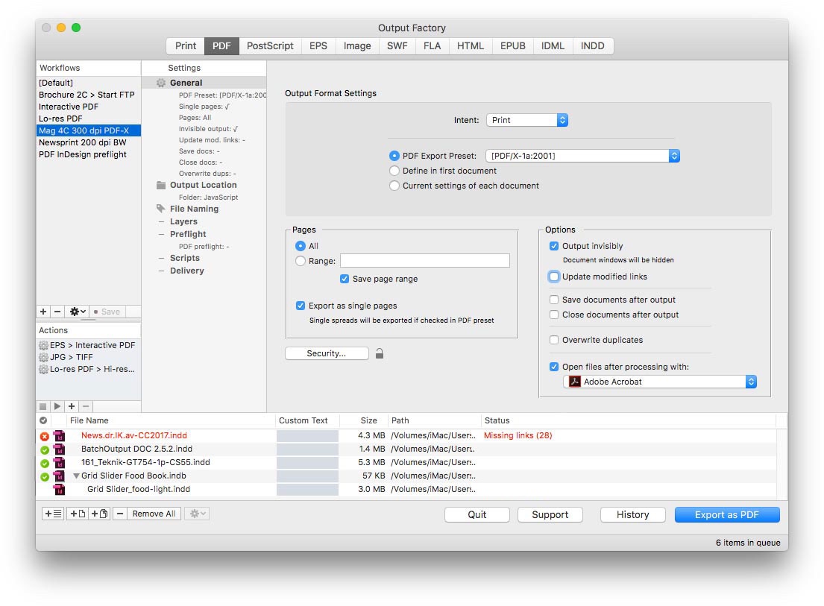Click red error icon for News.dr.IK file
The height and width of the screenshot is (606, 824).
(x=44, y=436)
